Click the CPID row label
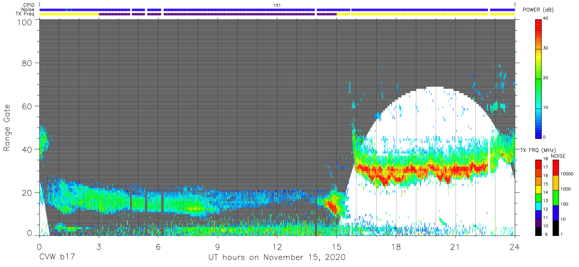This screenshot has height=267, width=579. 29,5
